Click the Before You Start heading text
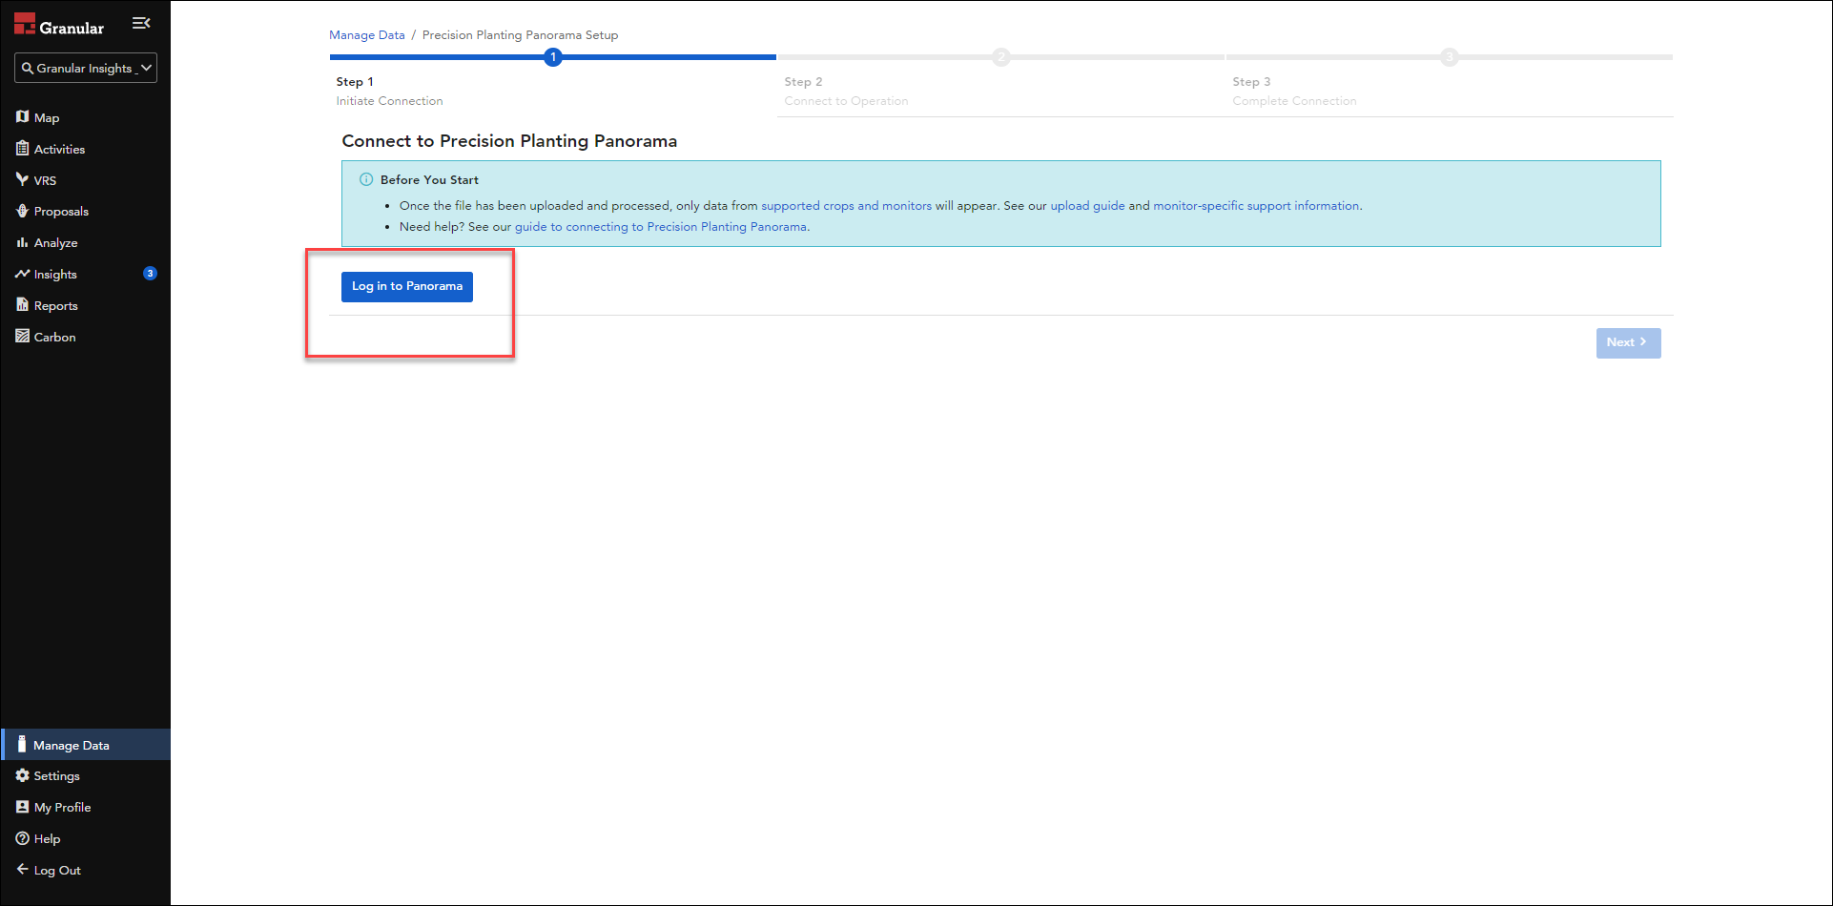This screenshot has height=906, width=1833. pos(429,179)
